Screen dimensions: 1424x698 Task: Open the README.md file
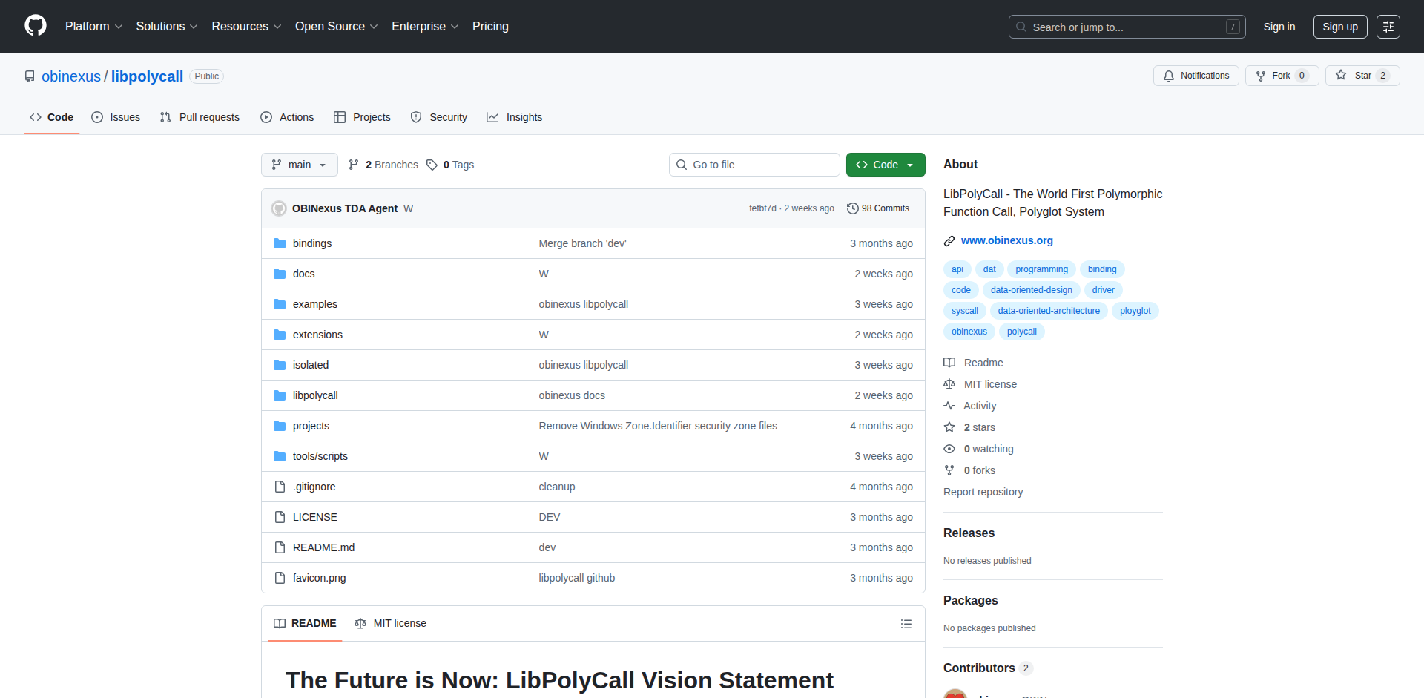tap(323, 547)
